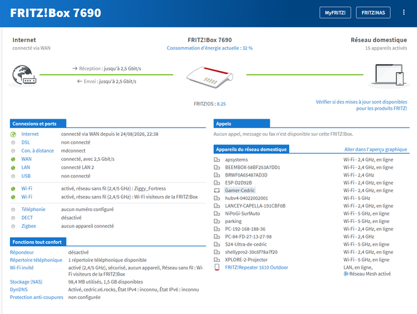This screenshot has width=417, height=314.
Task: Open the Répertoire téléphonique link
Action: coord(36,260)
